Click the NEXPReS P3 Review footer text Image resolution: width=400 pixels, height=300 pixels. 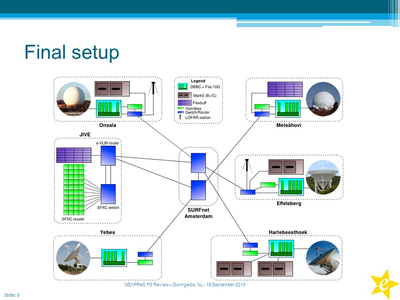(x=185, y=285)
